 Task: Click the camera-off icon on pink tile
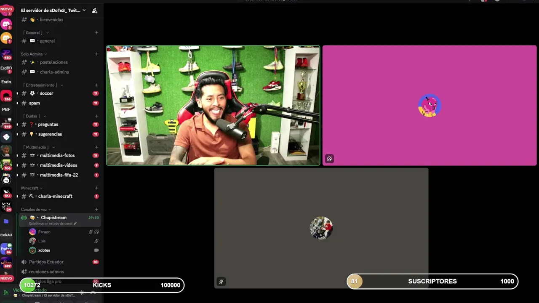pyautogui.click(x=329, y=159)
